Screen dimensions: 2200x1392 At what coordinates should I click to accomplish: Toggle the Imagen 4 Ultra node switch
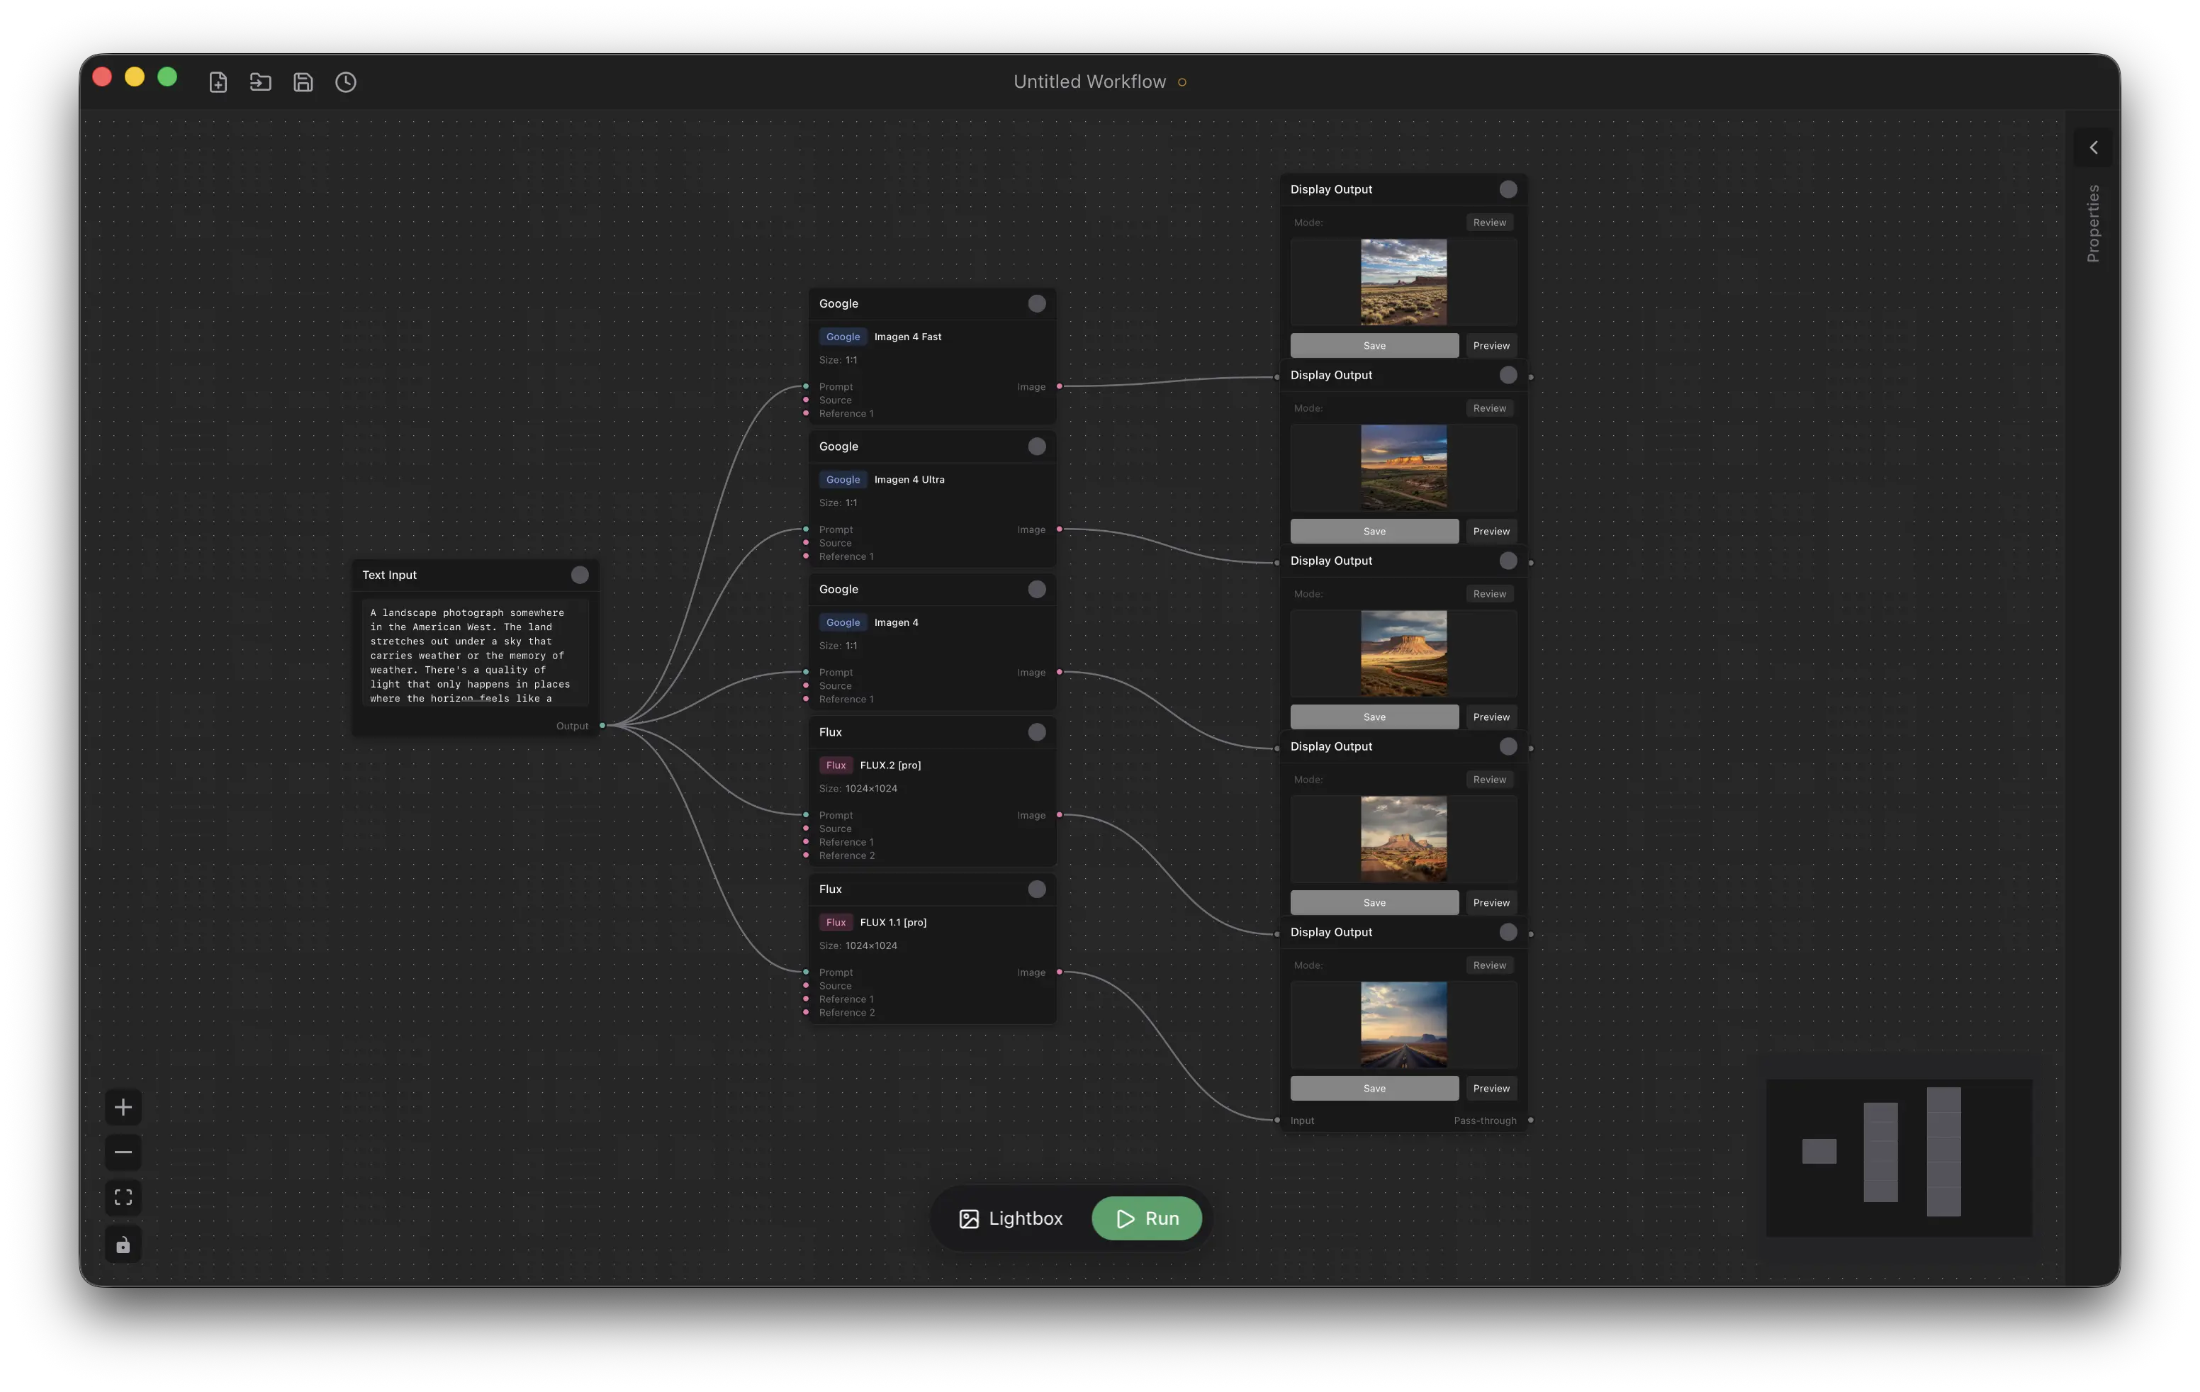pyautogui.click(x=1037, y=446)
